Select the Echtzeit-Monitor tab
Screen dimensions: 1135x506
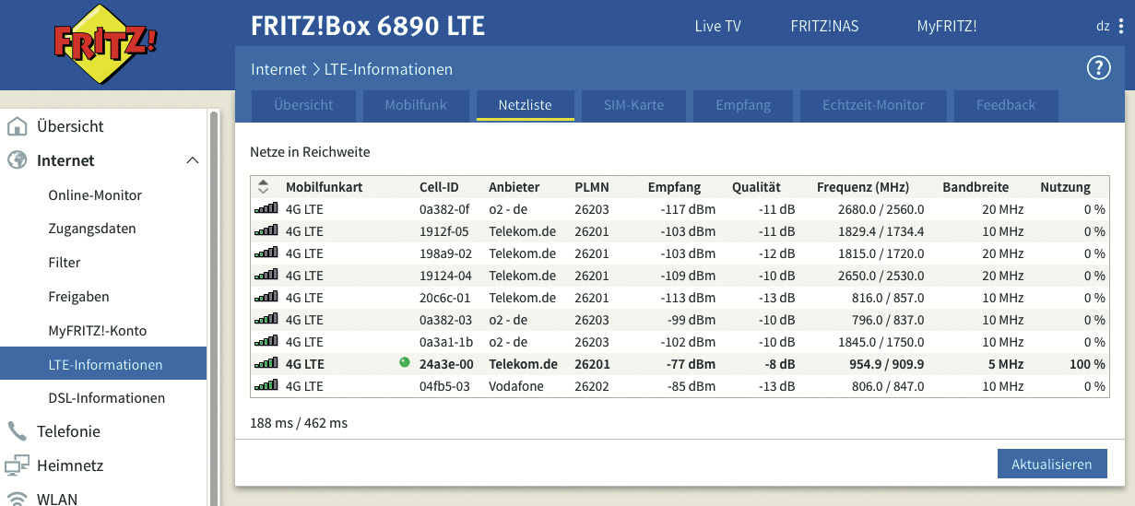coord(873,105)
